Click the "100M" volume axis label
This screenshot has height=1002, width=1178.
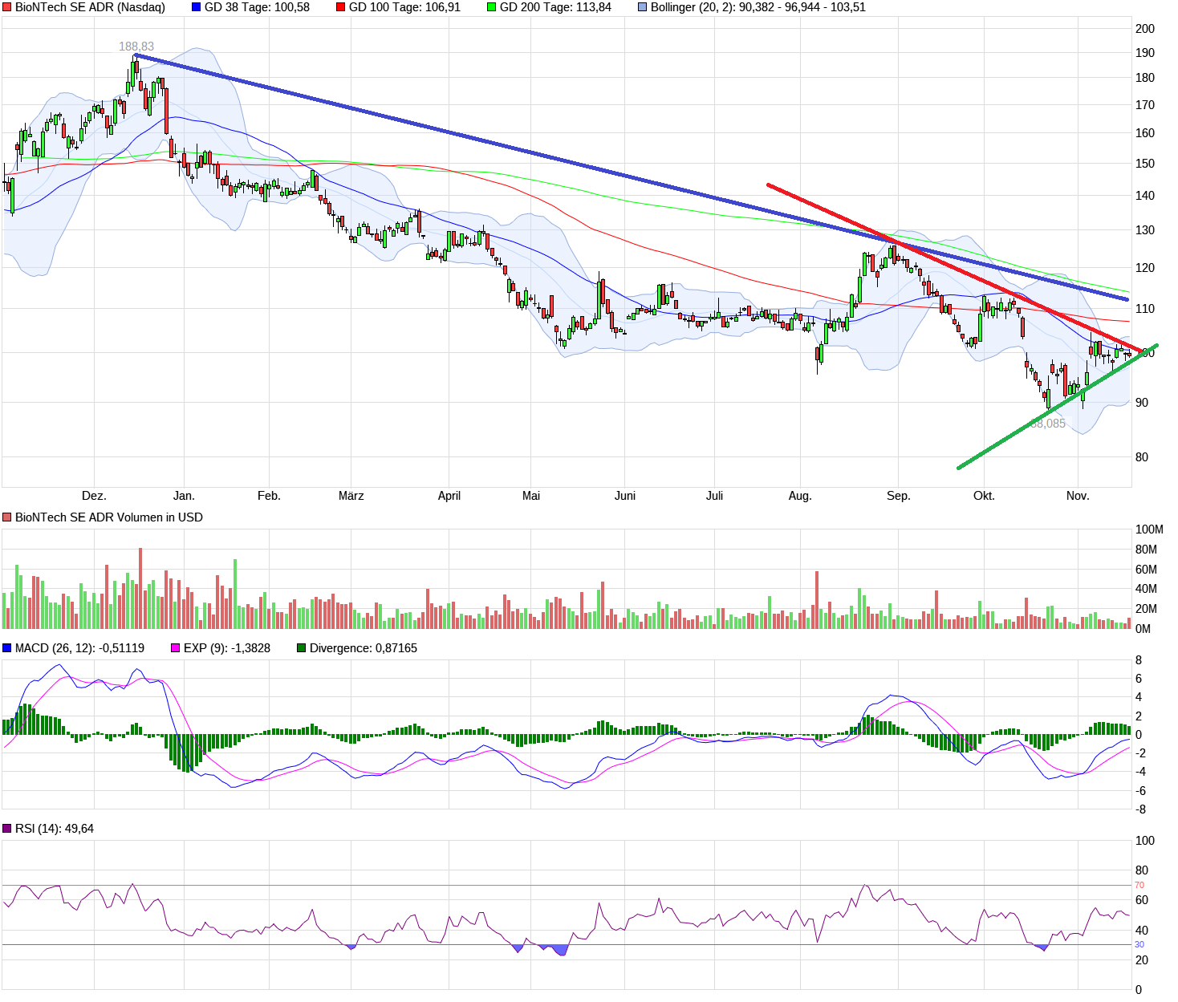tap(1149, 529)
